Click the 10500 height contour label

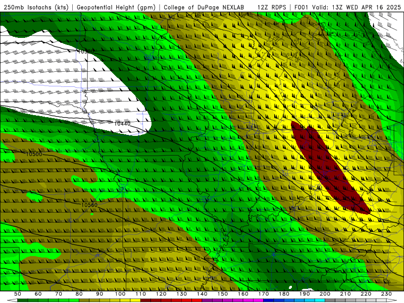pos(34,154)
